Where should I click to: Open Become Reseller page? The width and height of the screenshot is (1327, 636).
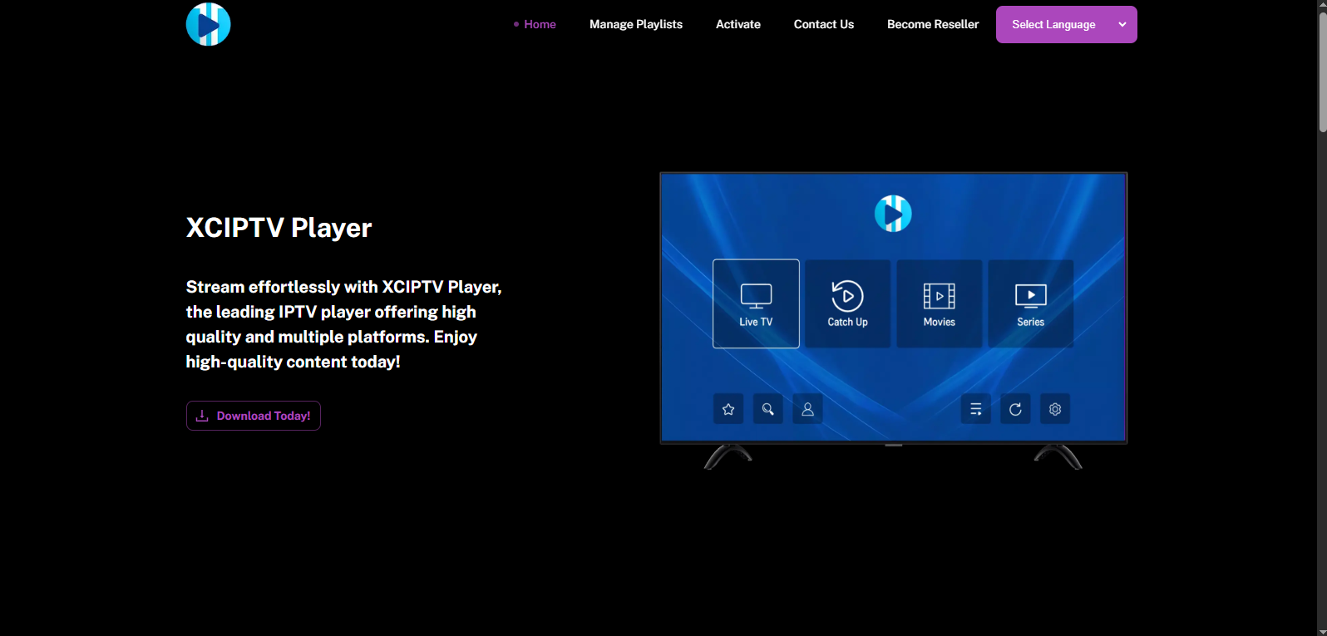click(x=933, y=24)
